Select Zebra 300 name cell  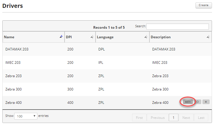14,89
